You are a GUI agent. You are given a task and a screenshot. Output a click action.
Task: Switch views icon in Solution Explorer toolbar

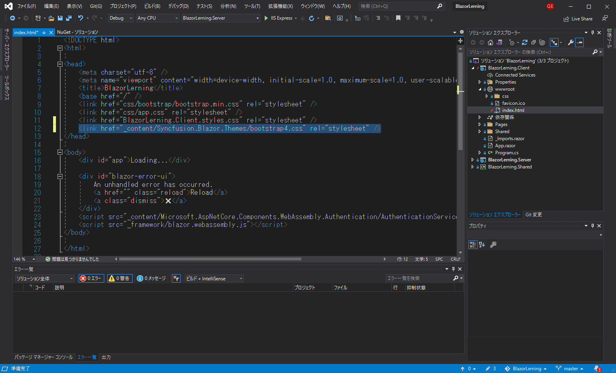tap(500, 42)
